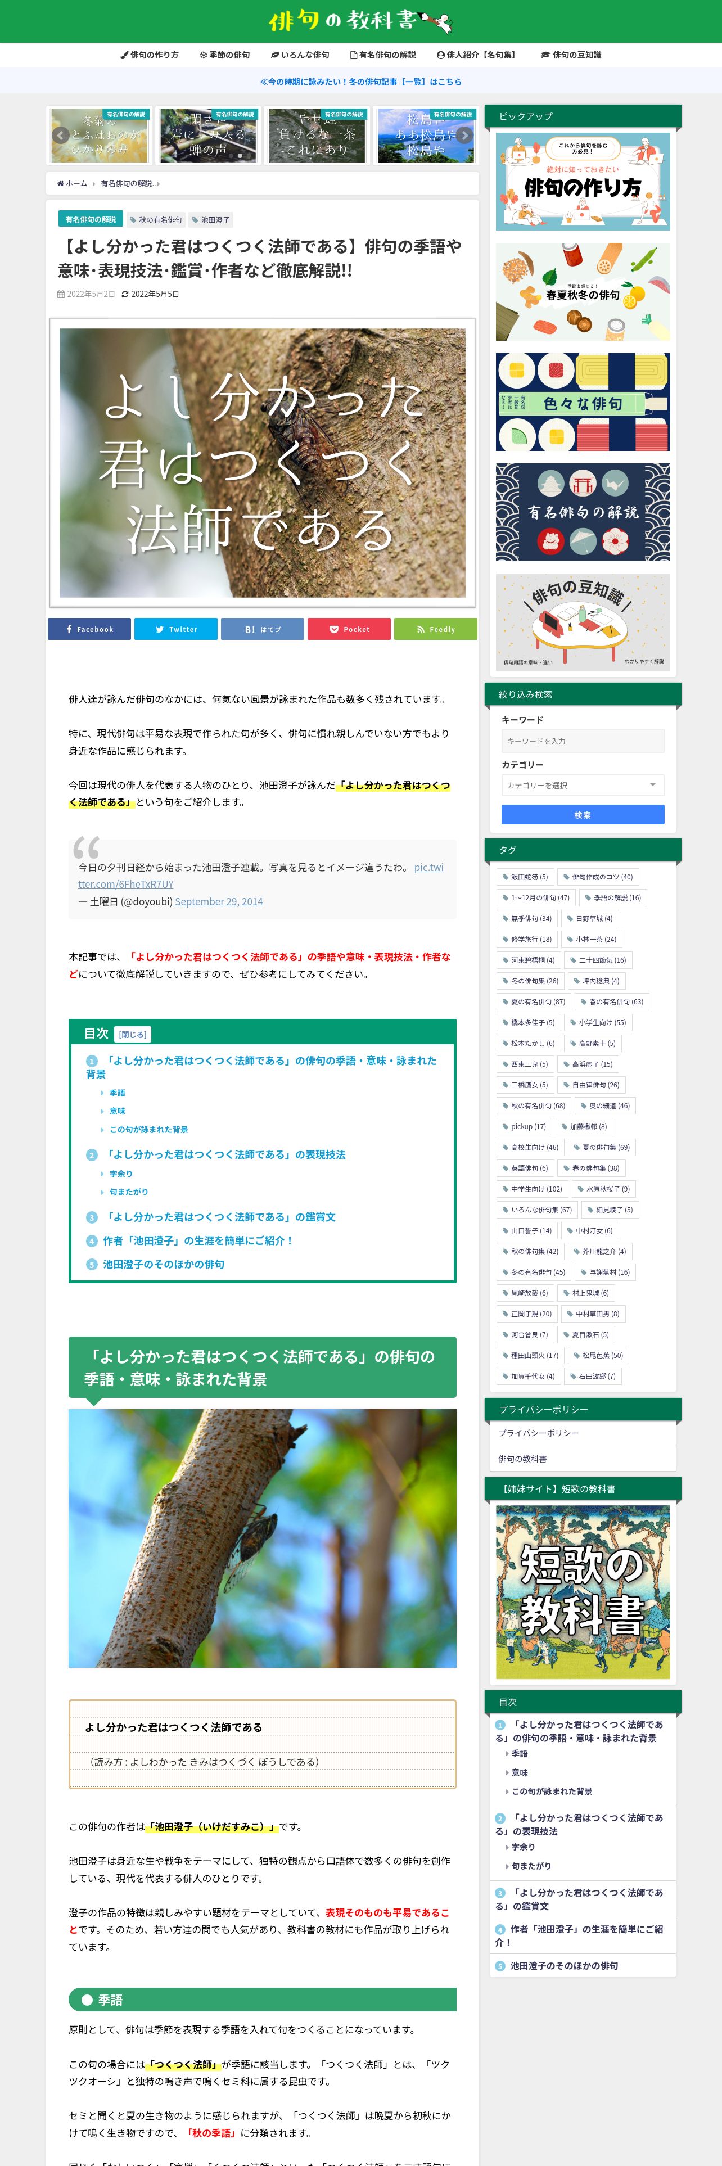
Task: Jump to 句またがり in the main contents
Action: (x=128, y=1192)
